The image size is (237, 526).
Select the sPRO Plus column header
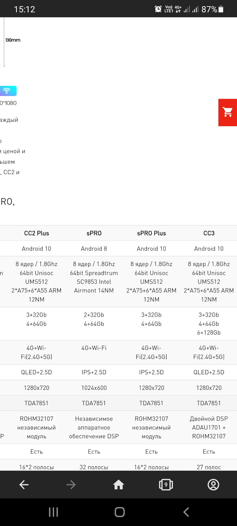click(x=151, y=233)
